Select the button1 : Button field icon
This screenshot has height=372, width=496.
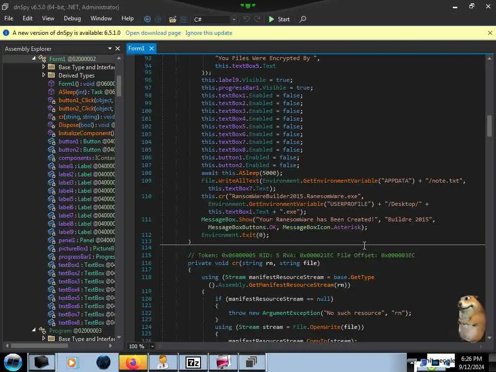point(51,141)
